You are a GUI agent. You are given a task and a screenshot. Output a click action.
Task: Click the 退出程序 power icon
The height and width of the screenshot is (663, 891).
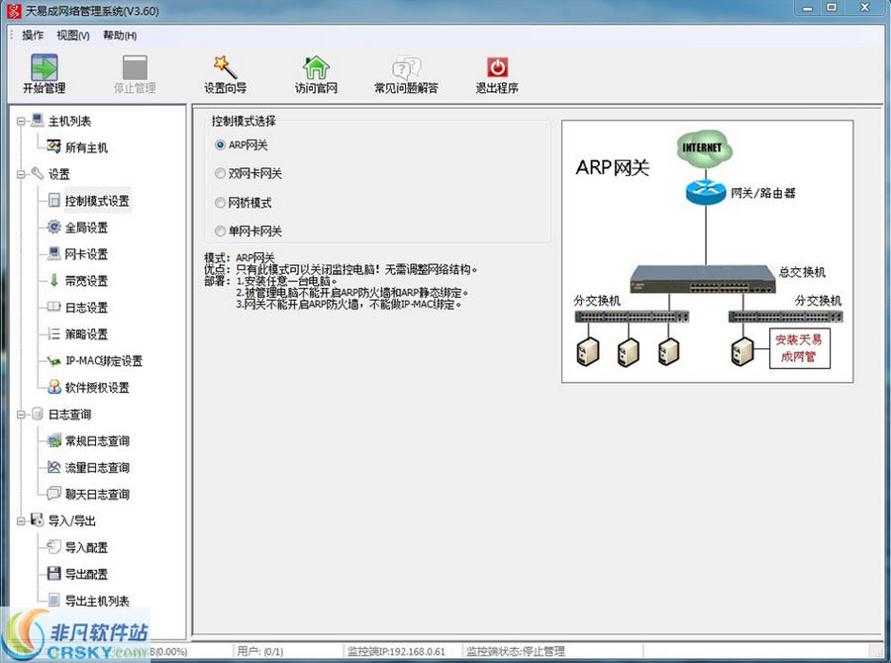497,67
